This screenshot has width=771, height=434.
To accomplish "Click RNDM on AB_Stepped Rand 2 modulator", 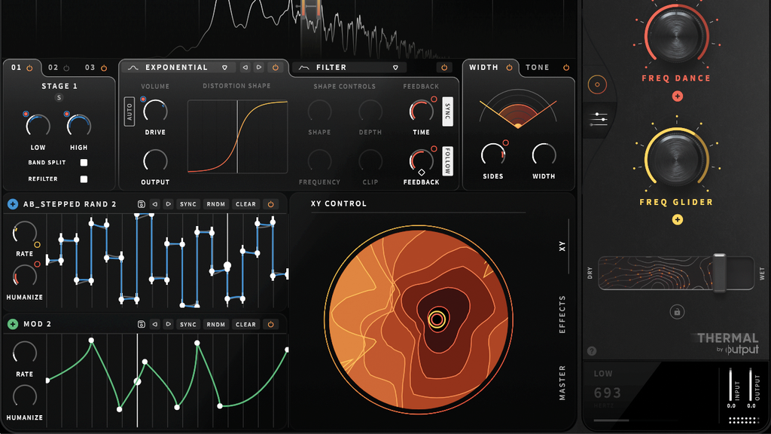I will pos(216,204).
